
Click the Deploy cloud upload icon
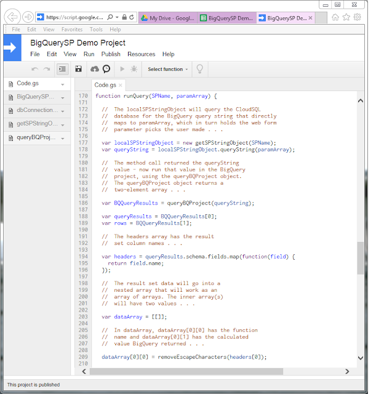click(x=94, y=69)
